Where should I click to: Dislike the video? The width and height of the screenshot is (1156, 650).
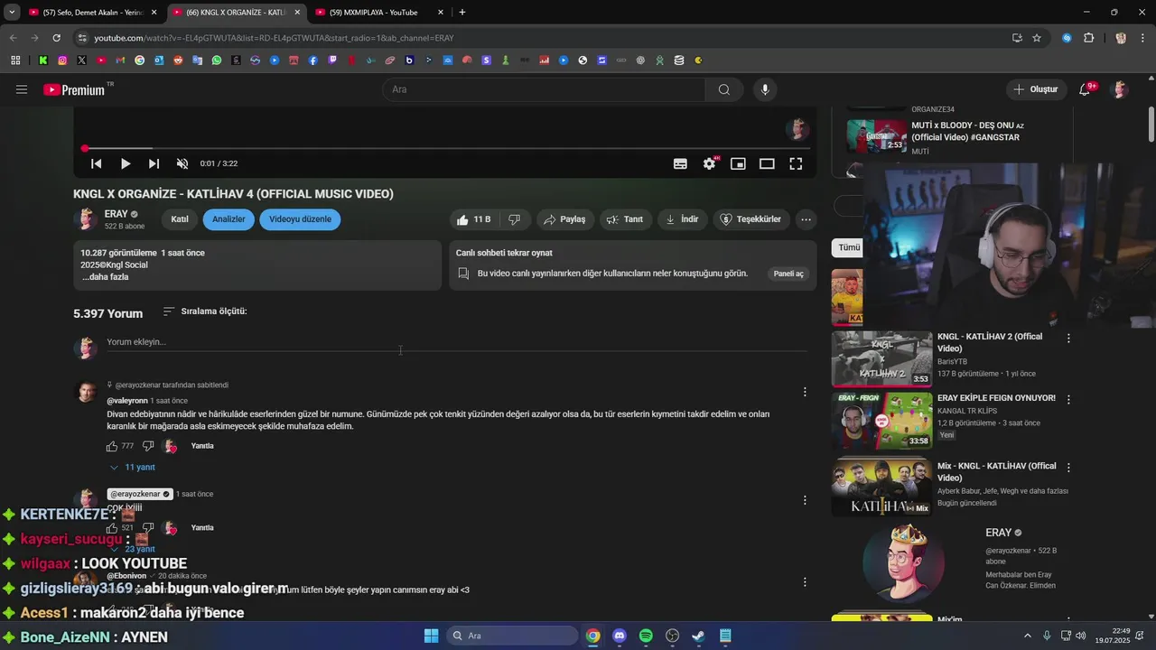click(515, 219)
